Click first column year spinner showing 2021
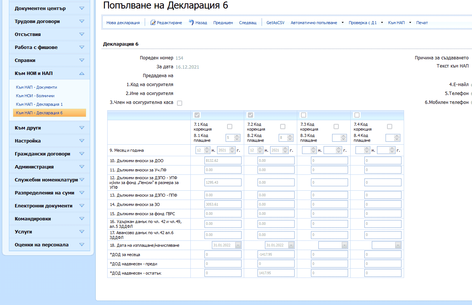Image resolution: width=472 pixels, height=305 pixels. click(x=226, y=150)
